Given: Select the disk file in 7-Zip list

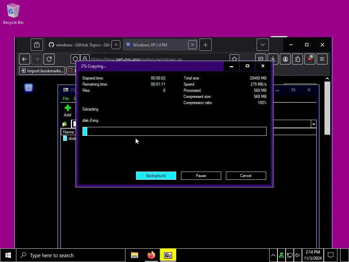Looking at the screenshot, I should pyautogui.click(x=70, y=139).
